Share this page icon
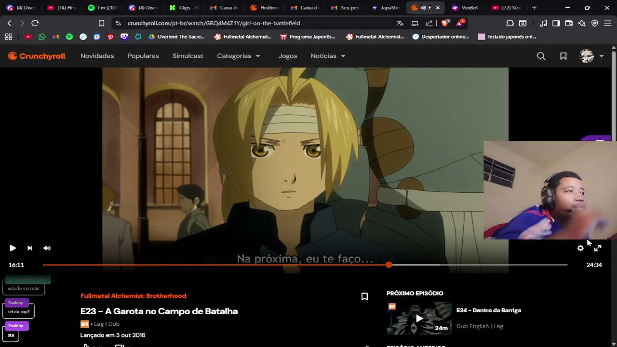617x347 pixels. (x=429, y=23)
